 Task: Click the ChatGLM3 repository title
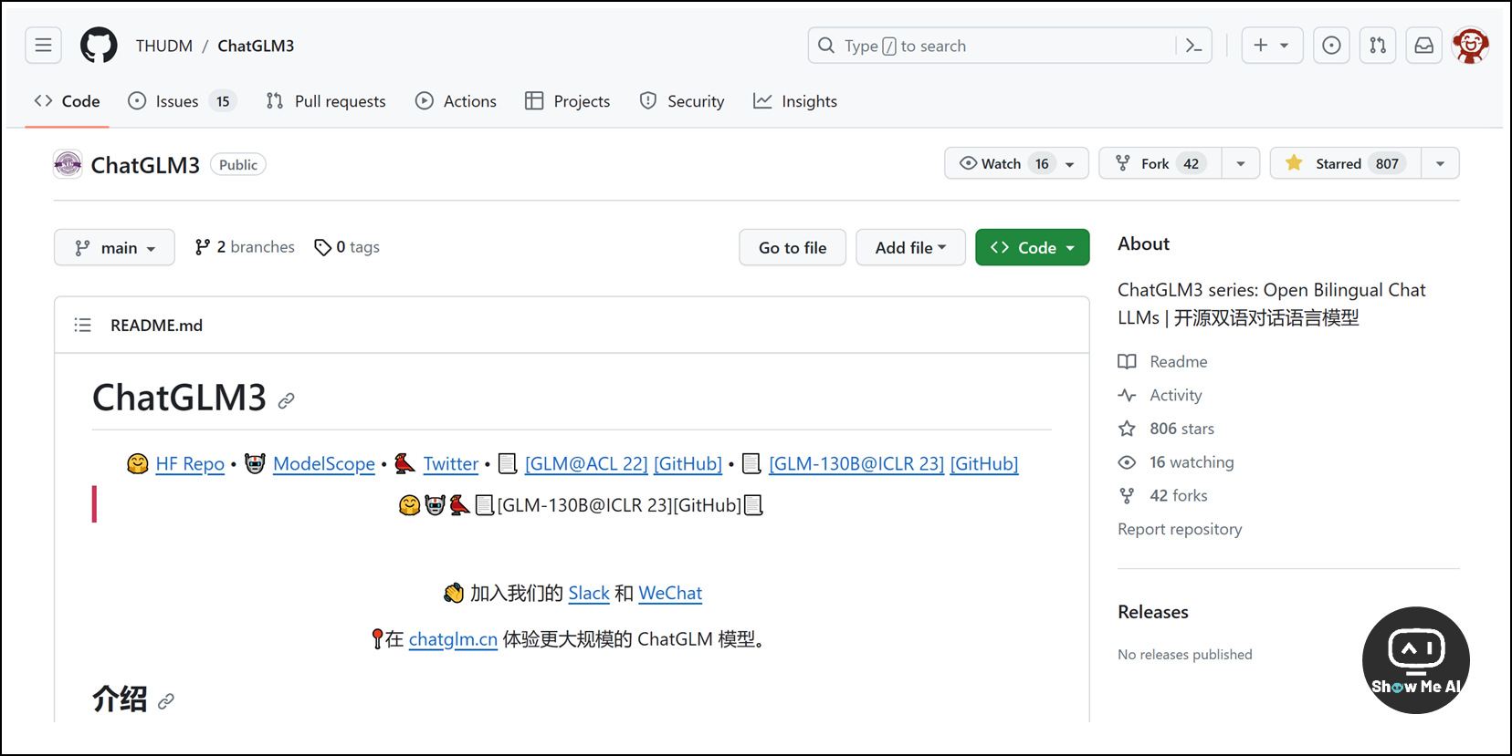[x=145, y=165]
